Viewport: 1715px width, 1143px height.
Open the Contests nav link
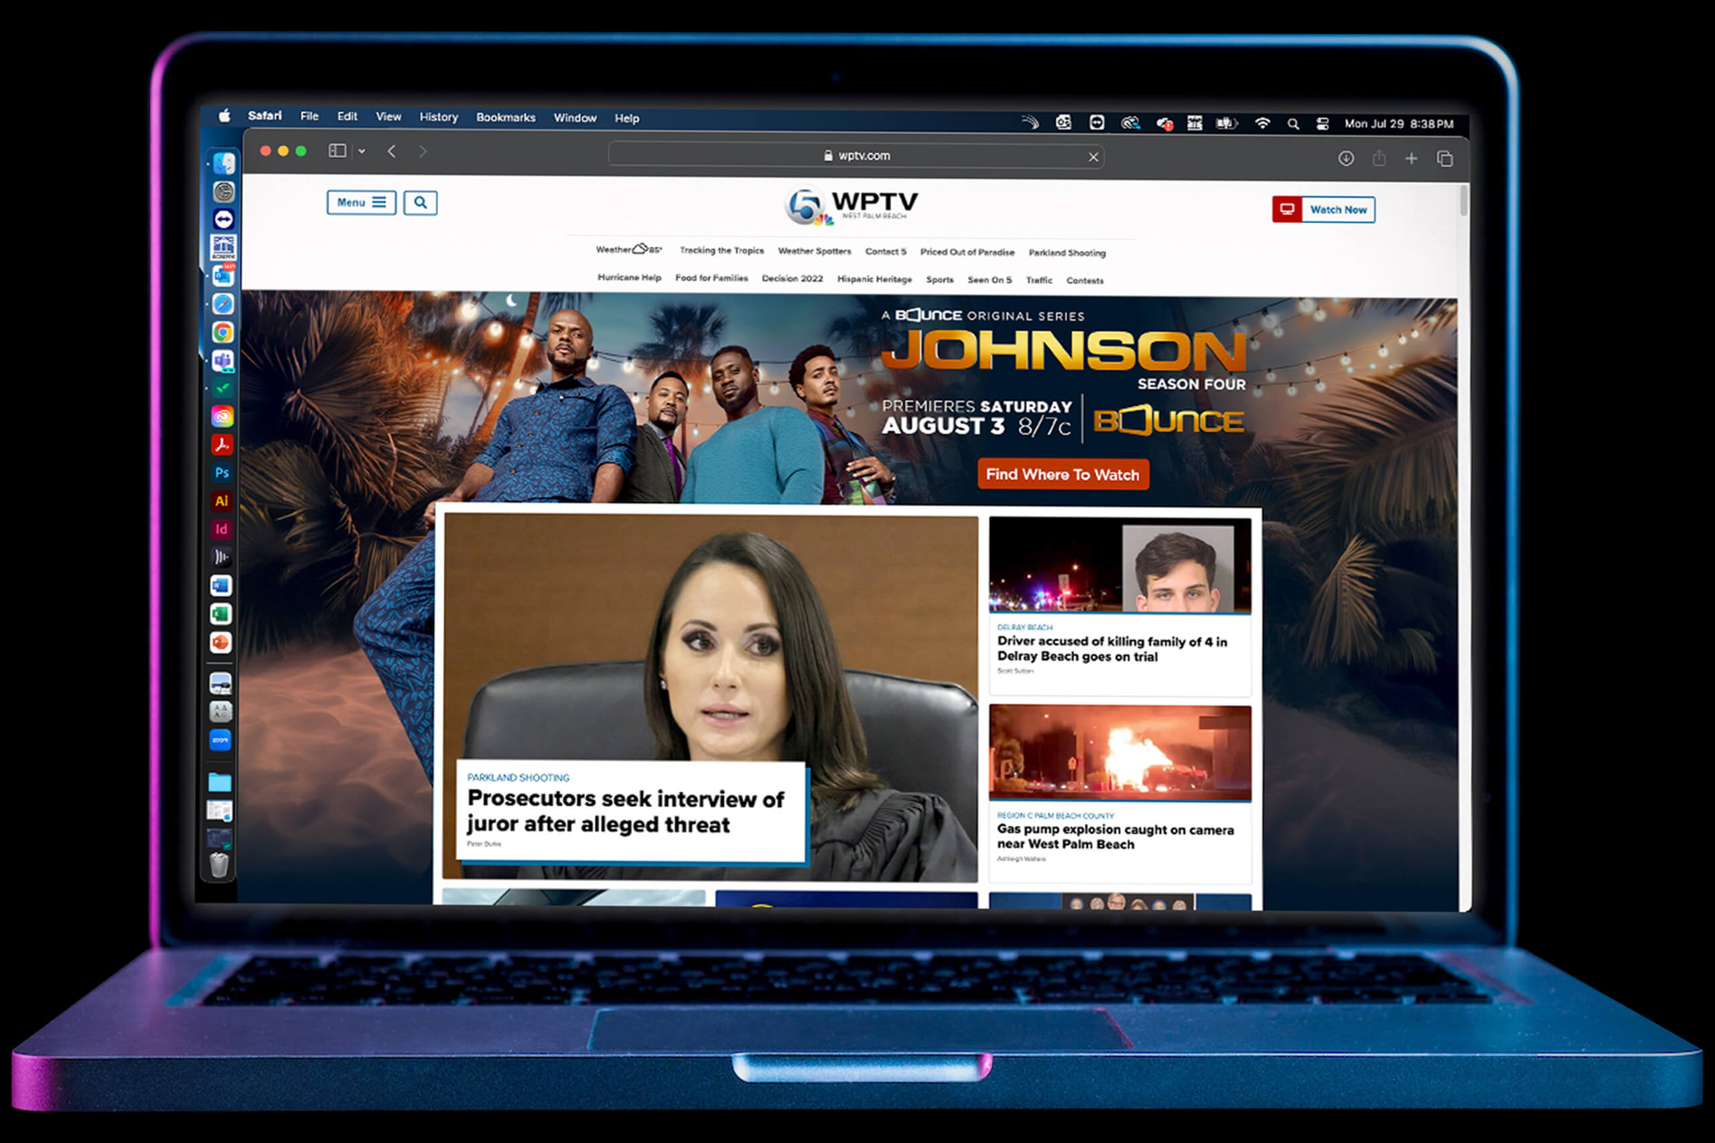point(1085,281)
